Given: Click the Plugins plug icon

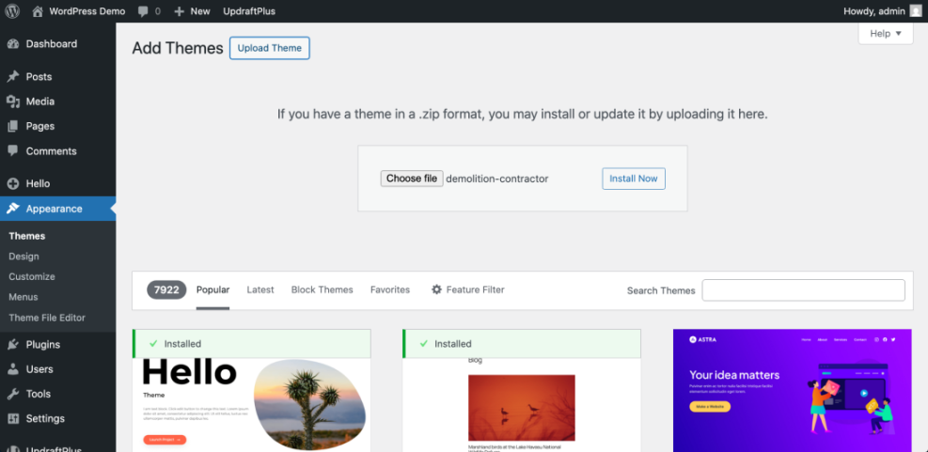Looking at the screenshot, I should tap(13, 344).
